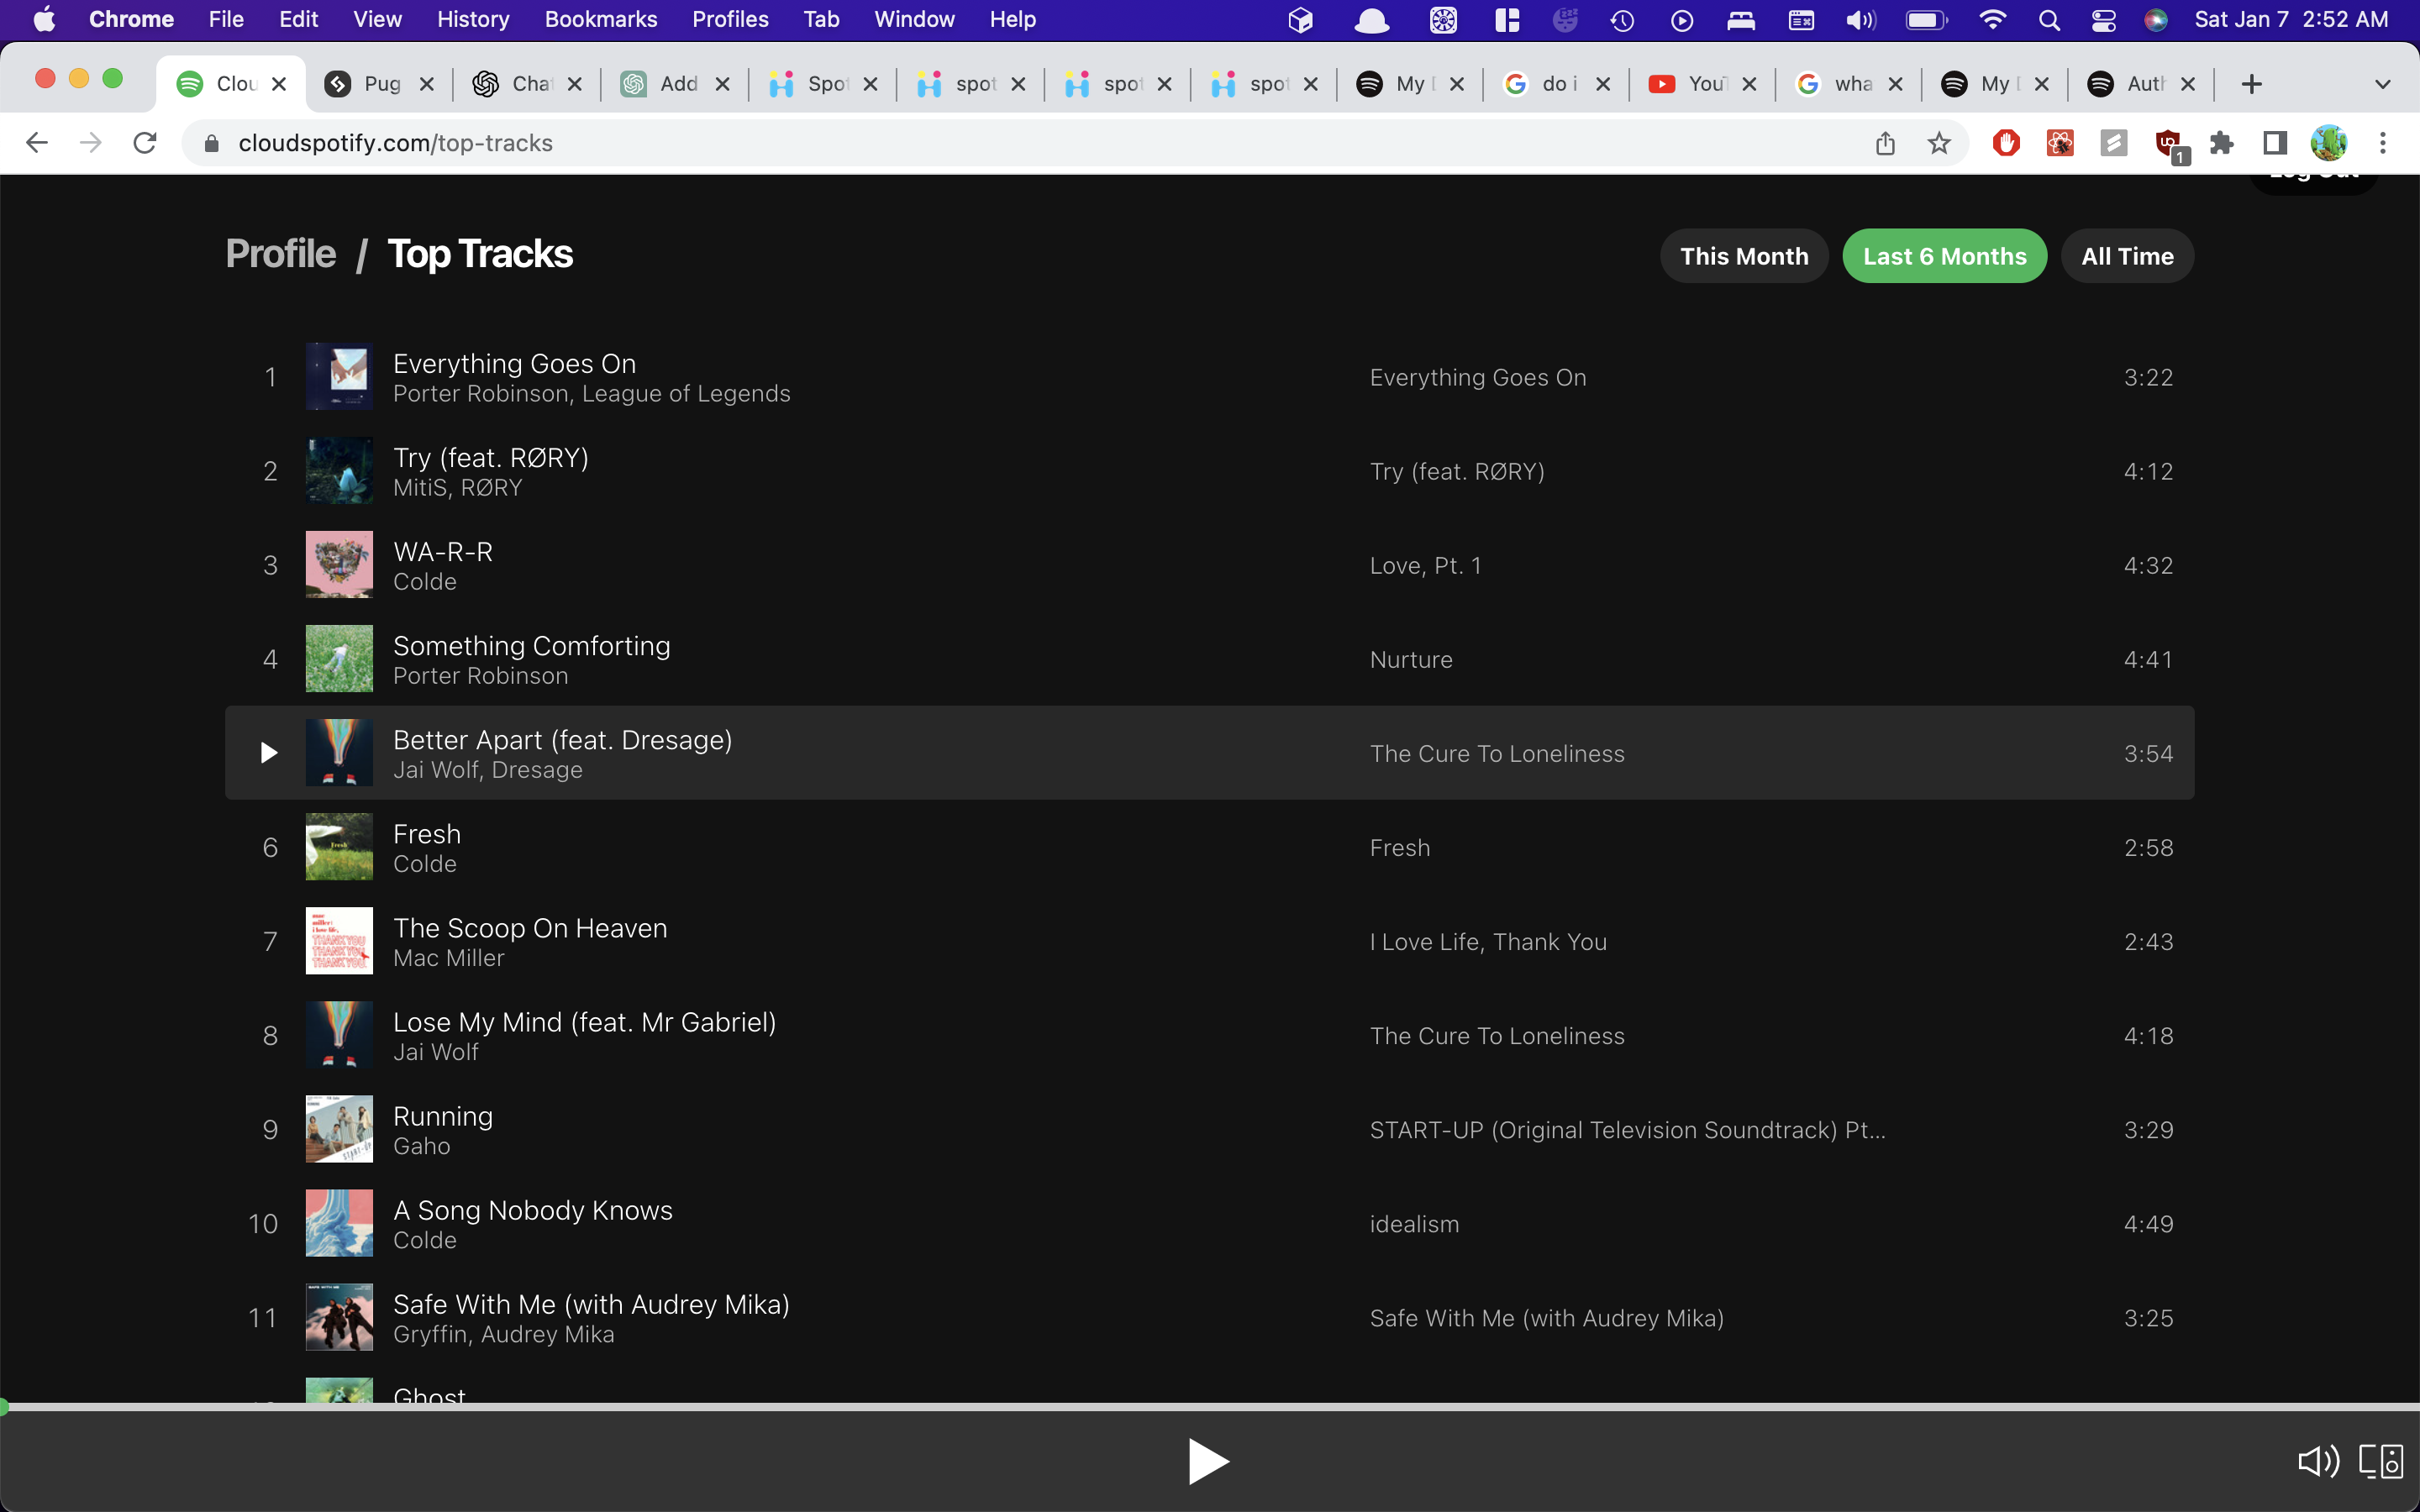The image size is (2420, 1512).
Task: Open the Bookmarks menu
Action: tap(600, 19)
